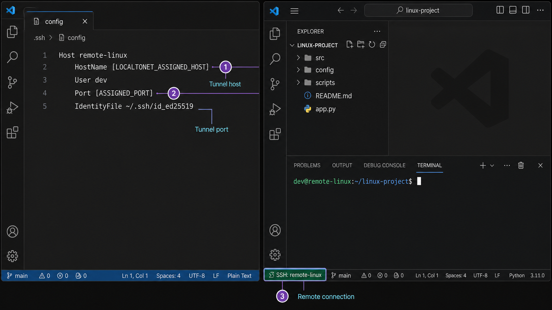Click main branch in right status bar
This screenshot has height=310, width=552.
[341, 275]
